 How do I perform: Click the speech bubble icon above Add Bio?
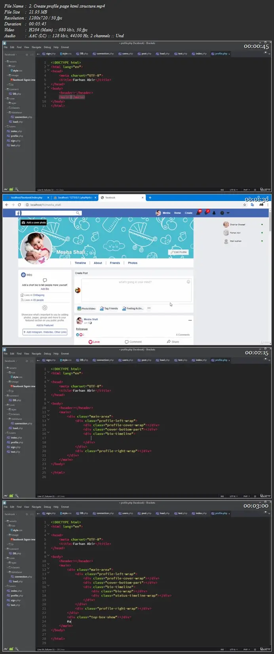(x=45, y=280)
